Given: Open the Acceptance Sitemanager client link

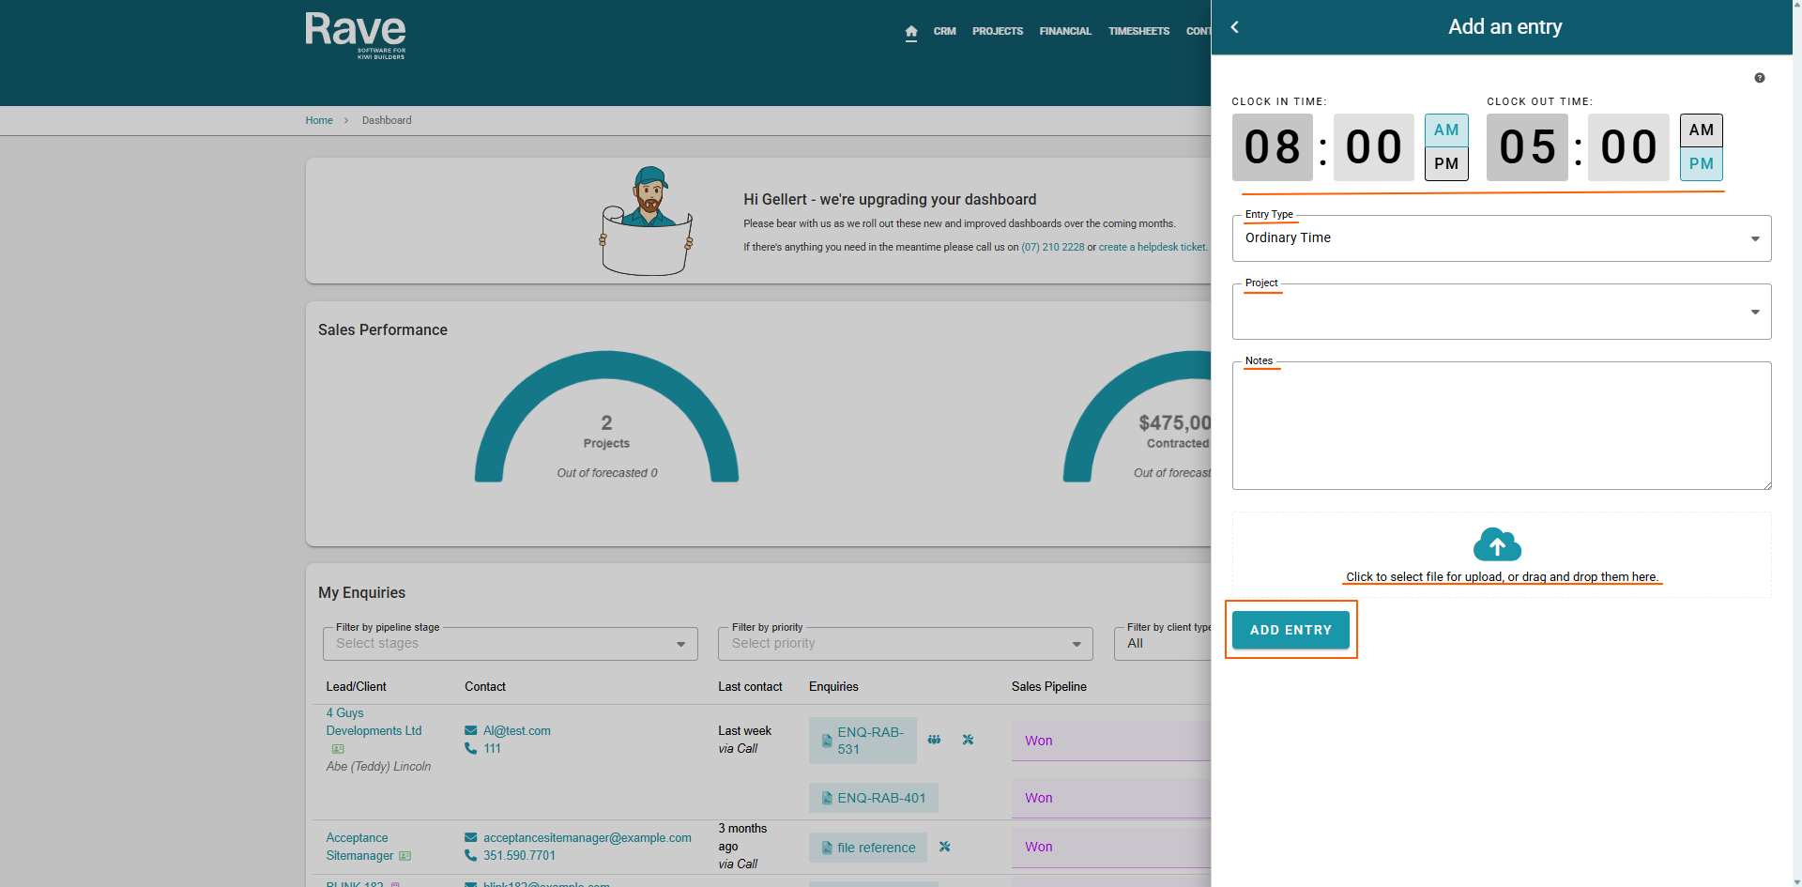Looking at the screenshot, I should [359, 847].
